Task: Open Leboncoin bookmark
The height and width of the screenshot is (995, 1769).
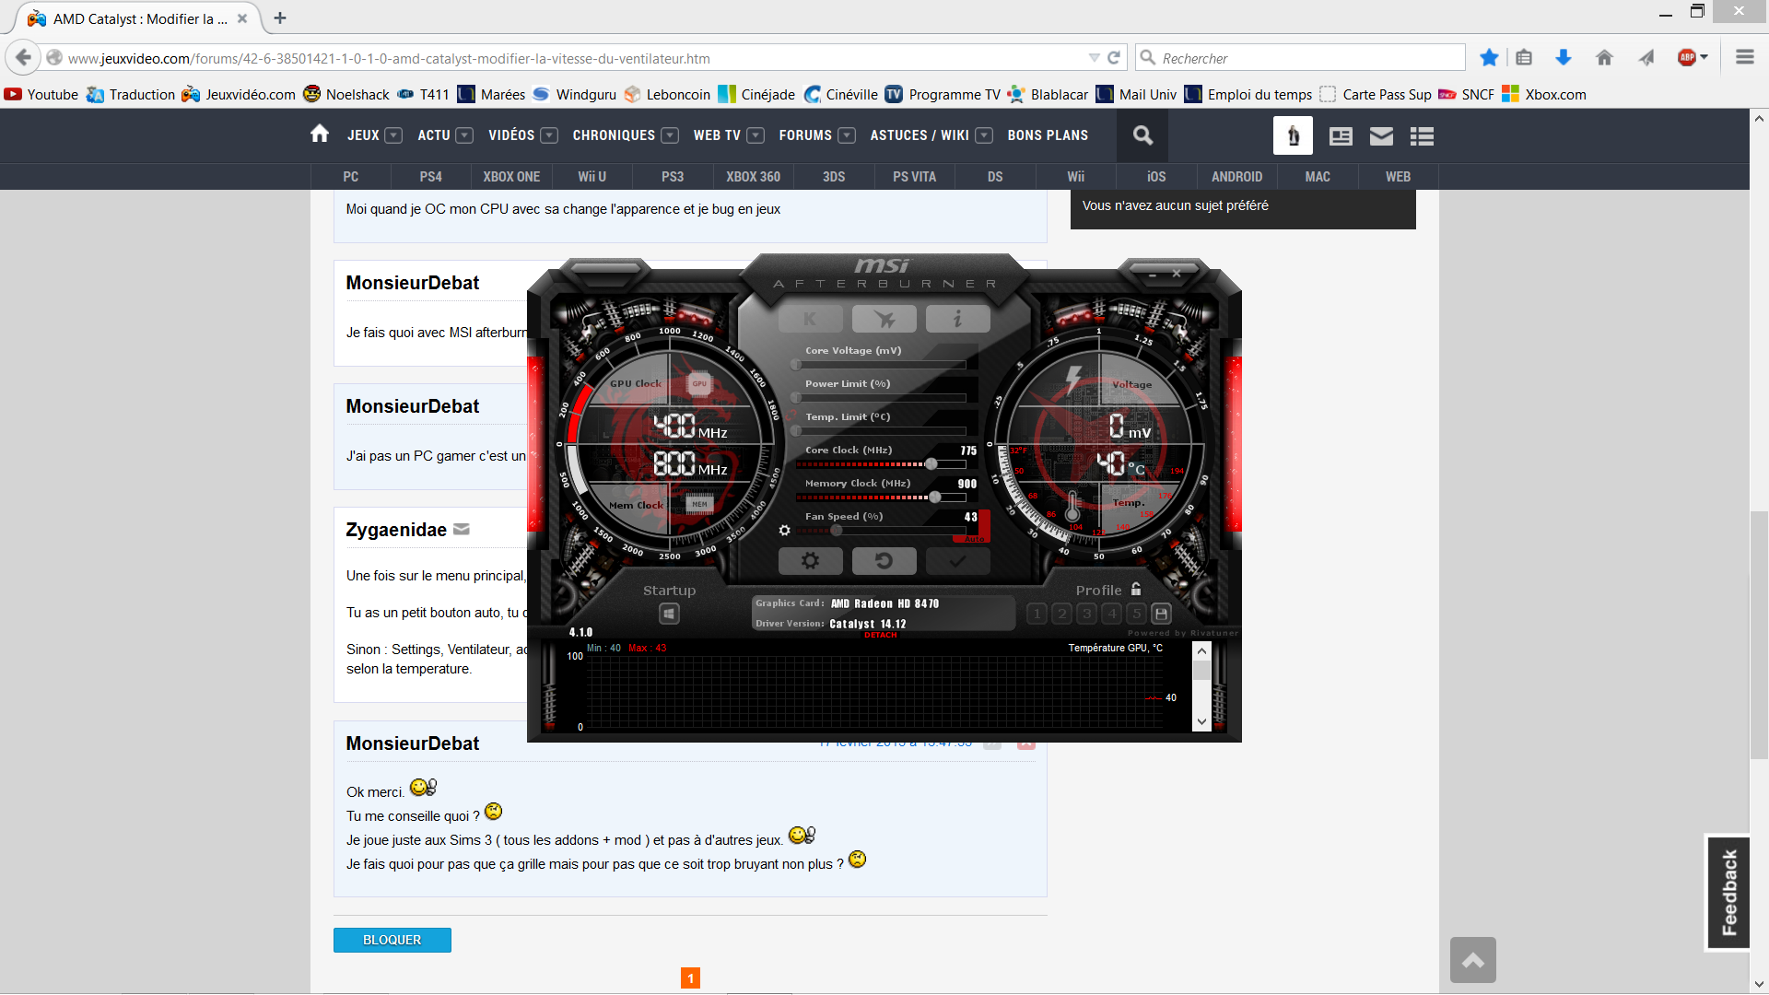Action: pos(667,94)
